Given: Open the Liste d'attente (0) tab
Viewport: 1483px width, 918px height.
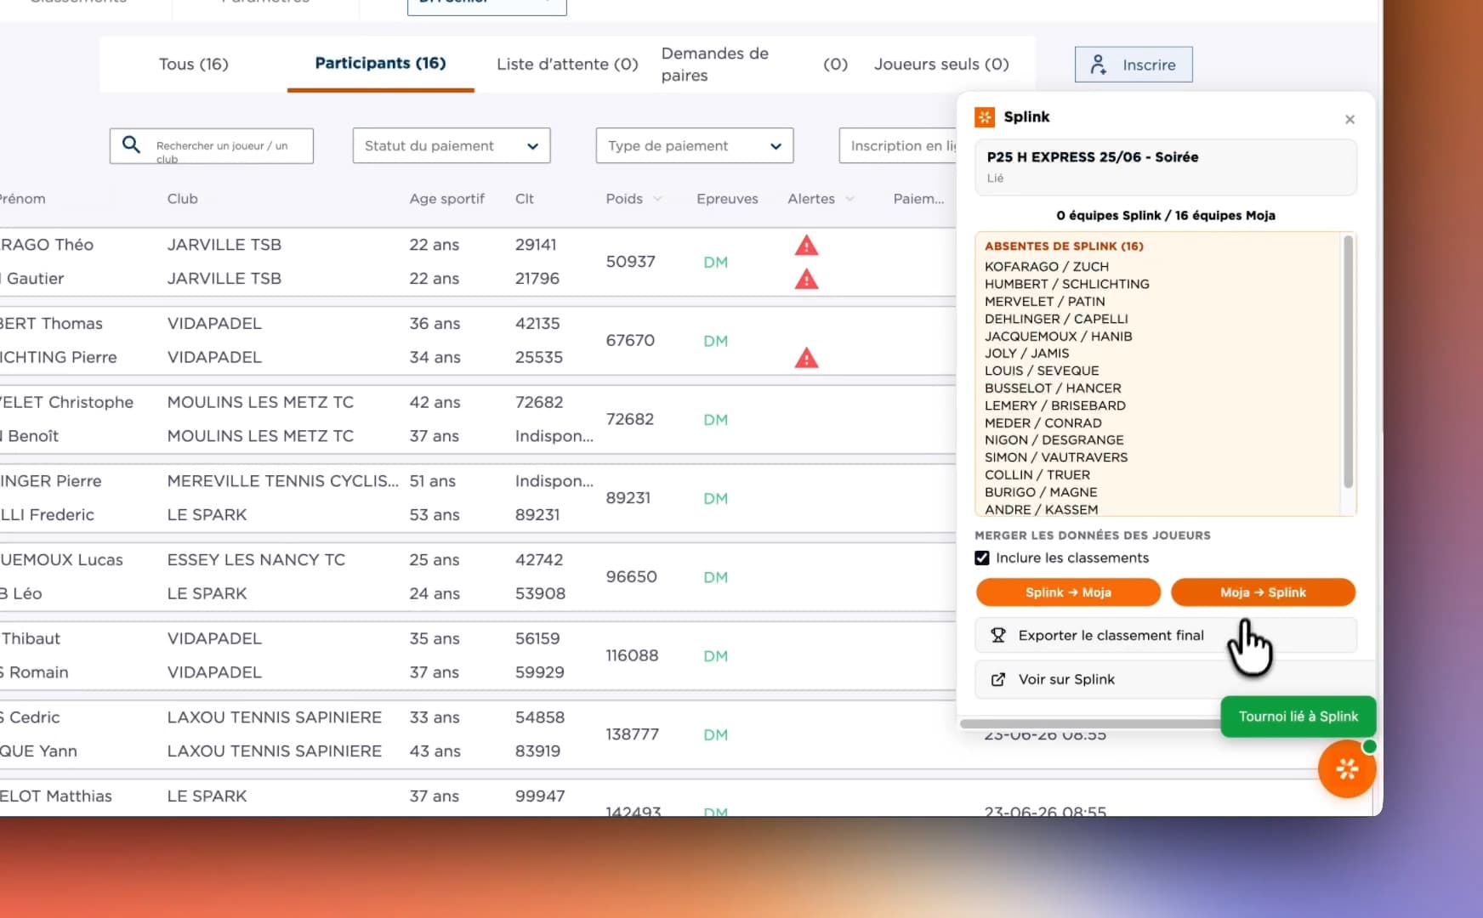Looking at the screenshot, I should (567, 64).
